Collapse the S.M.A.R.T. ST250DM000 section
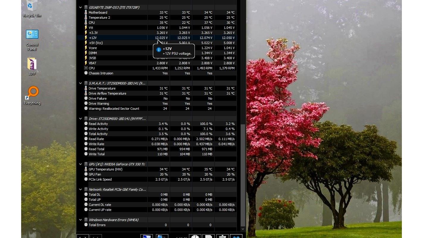The height and width of the screenshot is (238, 423). pos(80,83)
